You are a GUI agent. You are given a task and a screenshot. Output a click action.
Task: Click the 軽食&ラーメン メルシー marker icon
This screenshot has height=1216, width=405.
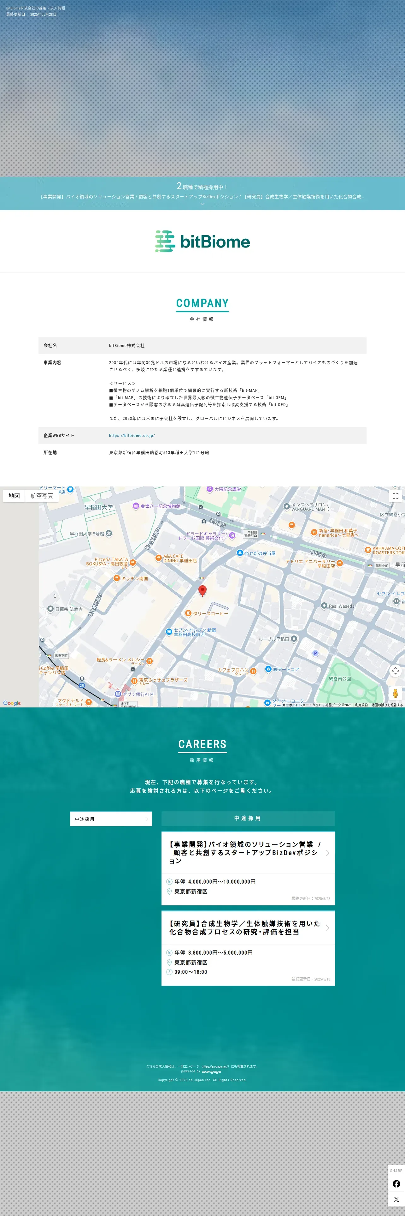pos(150,661)
